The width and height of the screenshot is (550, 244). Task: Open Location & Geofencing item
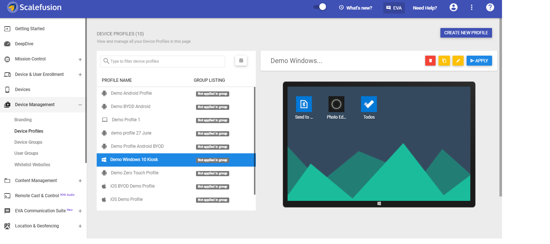coord(37,226)
